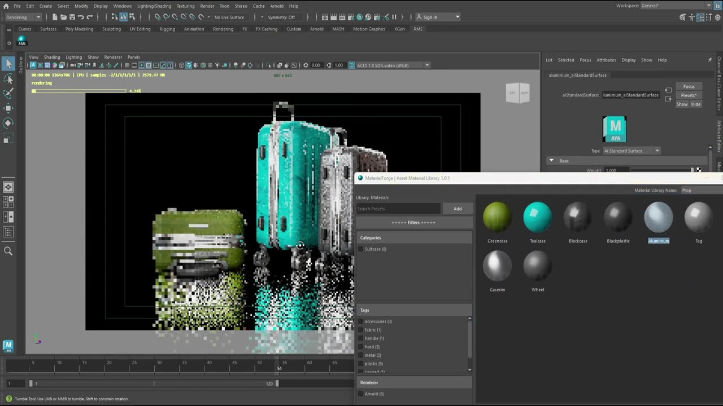Image resolution: width=723 pixels, height=406 pixels.
Task: Select the Aluminium material swatch
Action: point(659,217)
